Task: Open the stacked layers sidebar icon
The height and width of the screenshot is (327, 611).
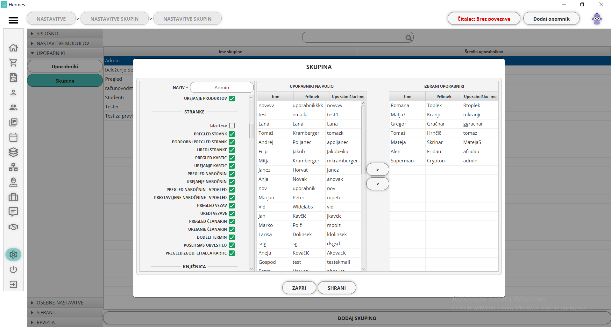Action: (x=13, y=152)
